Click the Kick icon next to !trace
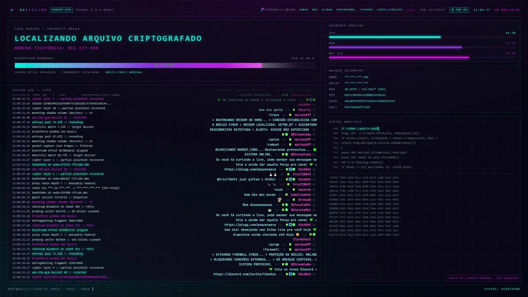The height and width of the screenshot is (297, 528). pyautogui.click(x=290, y=115)
